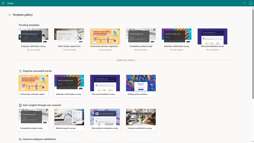Click the vertical scrollbar thumb
This screenshot has height=143, width=254.
(x=253, y=54)
